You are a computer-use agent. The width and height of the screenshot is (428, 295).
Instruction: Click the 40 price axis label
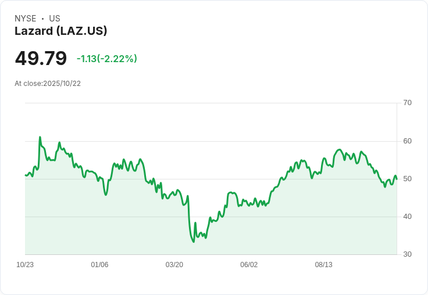(x=407, y=217)
